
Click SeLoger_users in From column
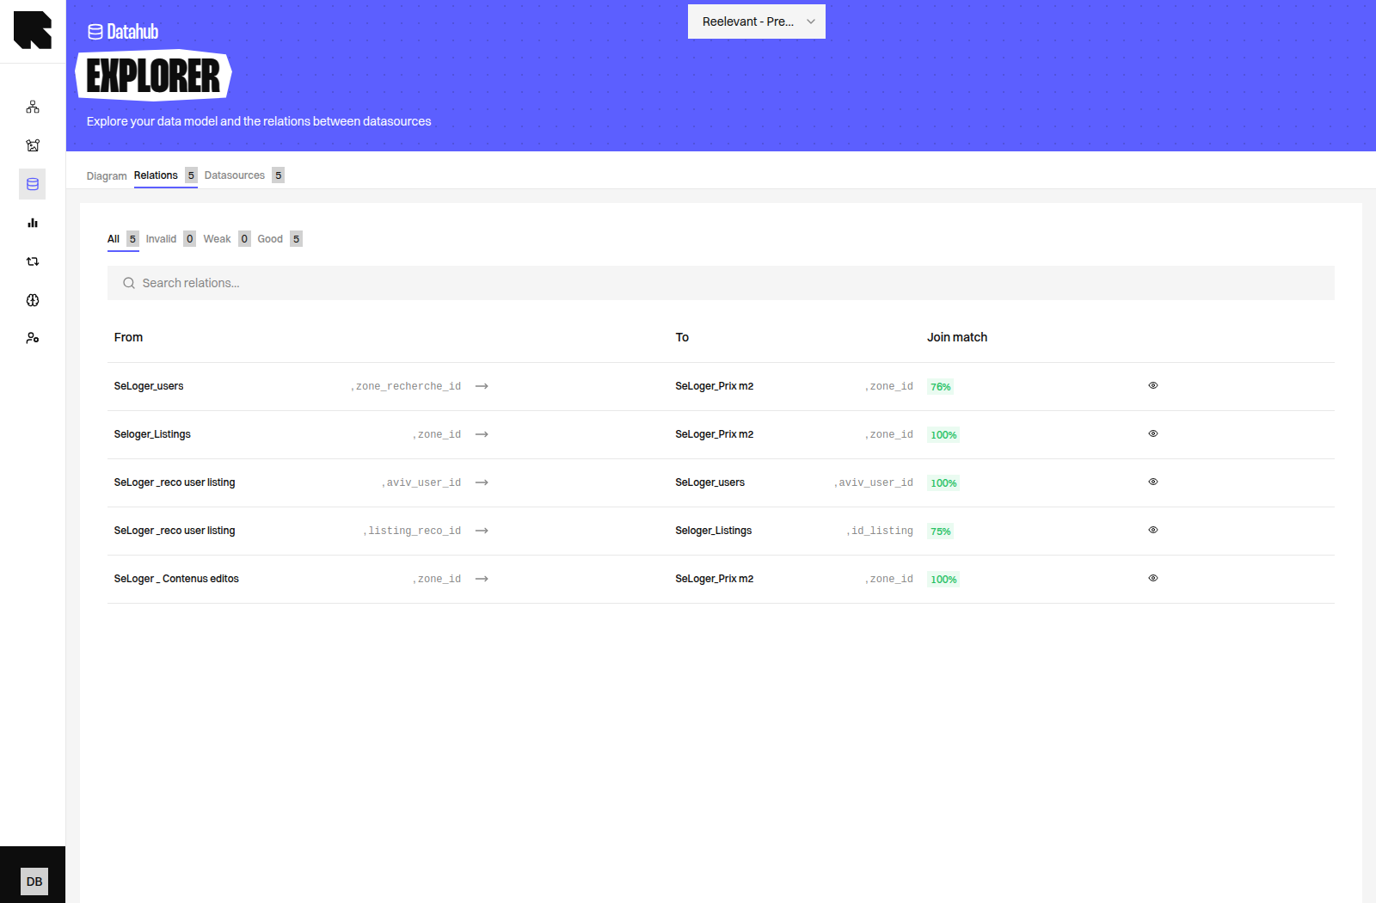149,386
